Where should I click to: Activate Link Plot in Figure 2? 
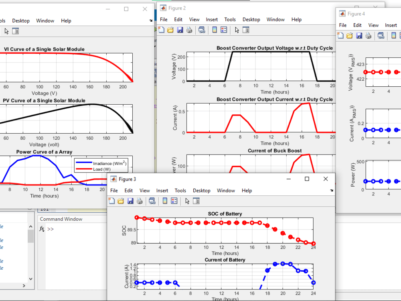202,30
